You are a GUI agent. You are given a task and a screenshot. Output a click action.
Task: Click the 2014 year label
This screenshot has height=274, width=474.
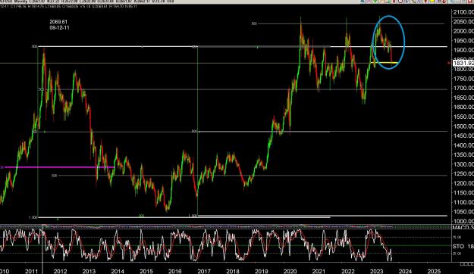click(x=118, y=271)
